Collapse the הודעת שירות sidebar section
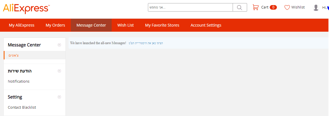The width and height of the screenshot is (329, 116). pyautogui.click(x=59, y=71)
